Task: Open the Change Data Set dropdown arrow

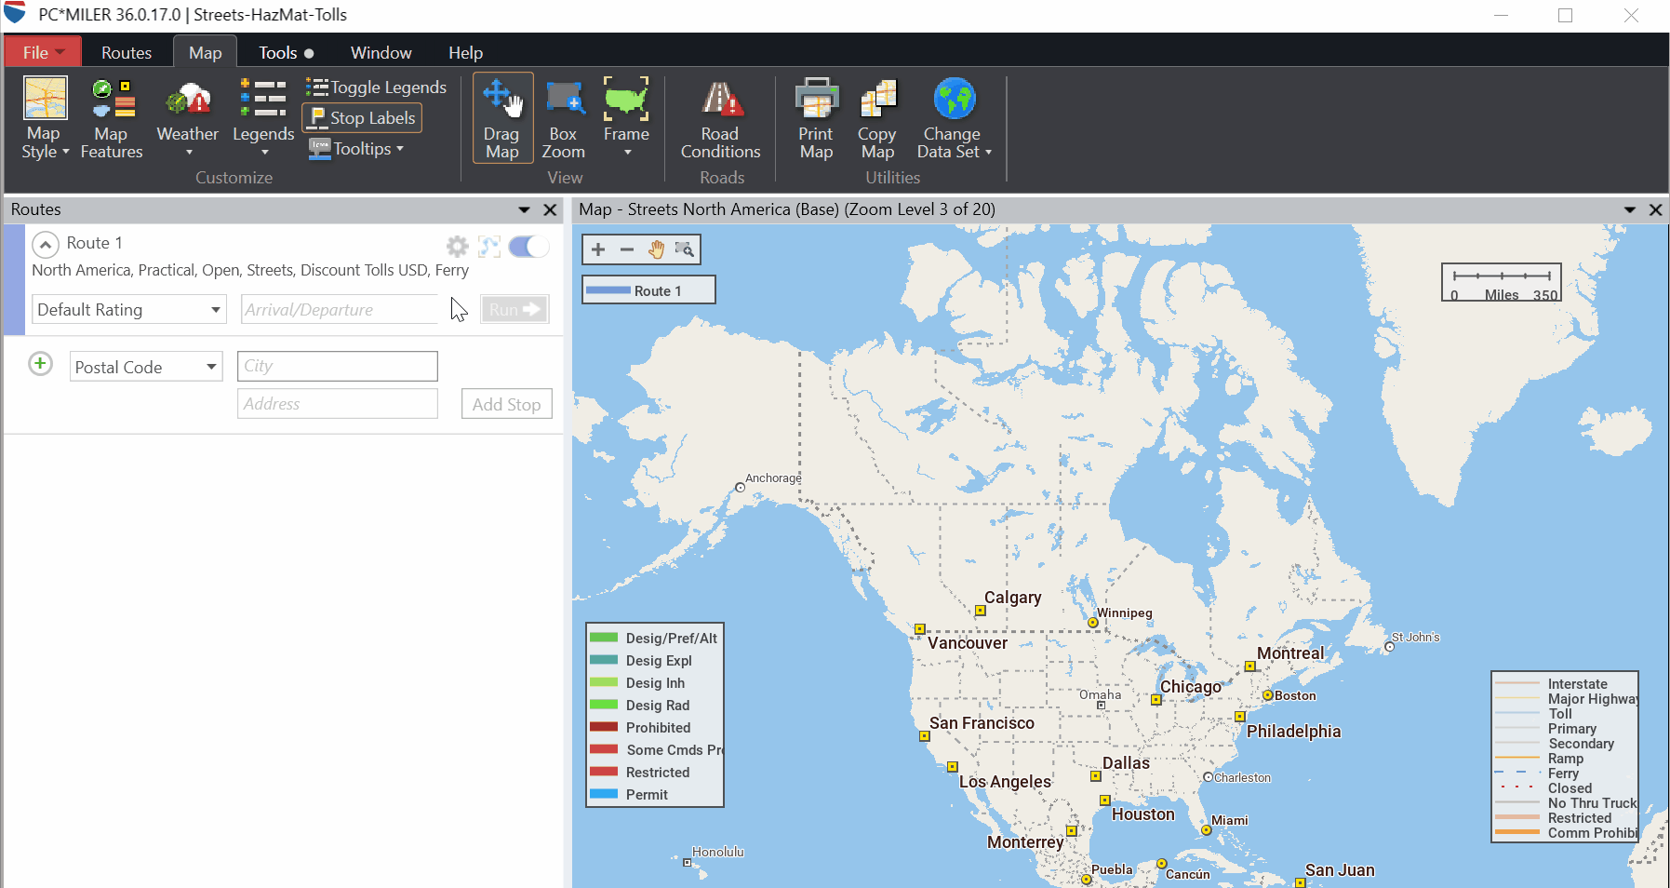Action: (988, 152)
